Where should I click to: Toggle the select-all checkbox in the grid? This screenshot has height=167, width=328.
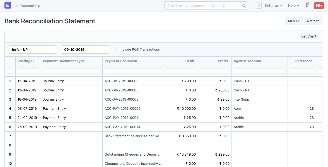(x=10, y=71)
